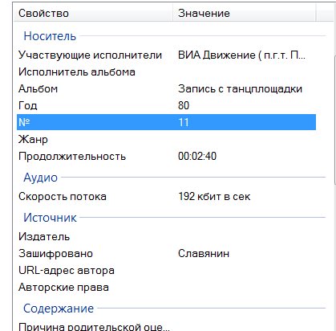
Task: Click the Альбом property label
Action: point(38,89)
